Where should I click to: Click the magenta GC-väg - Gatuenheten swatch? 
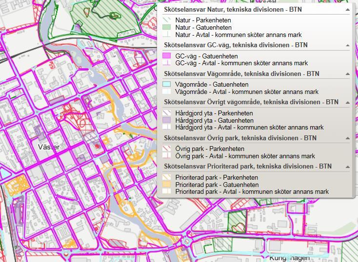[166, 56]
